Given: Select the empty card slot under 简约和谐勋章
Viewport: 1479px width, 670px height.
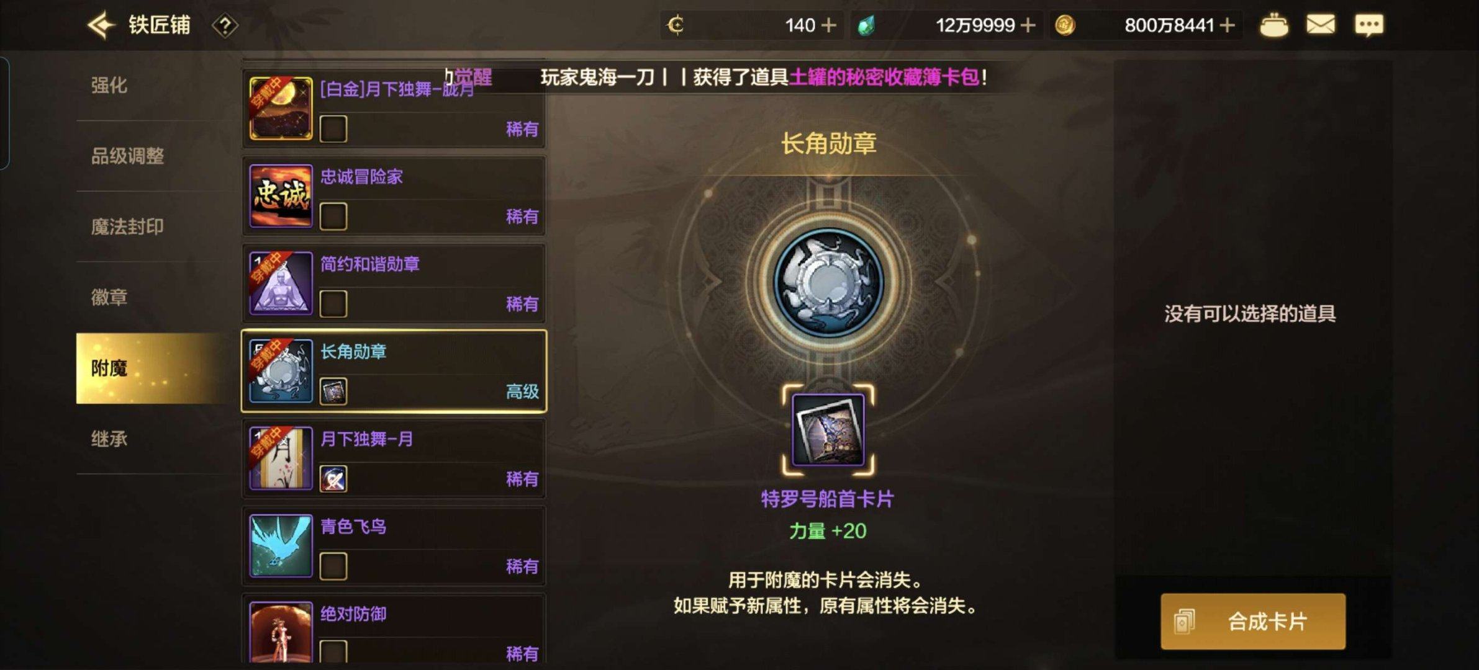Looking at the screenshot, I should [x=333, y=304].
